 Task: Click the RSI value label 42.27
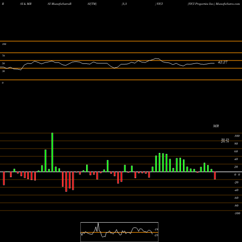(223, 62)
